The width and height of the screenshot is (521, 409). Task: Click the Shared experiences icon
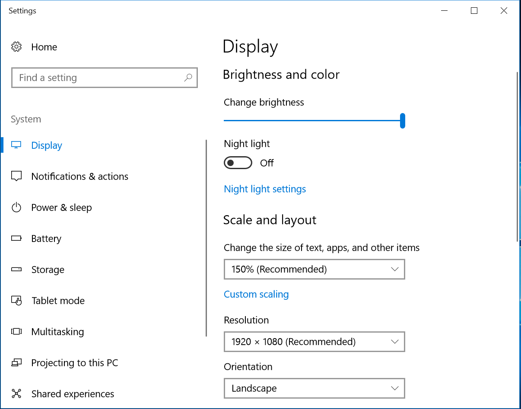point(16,394)
